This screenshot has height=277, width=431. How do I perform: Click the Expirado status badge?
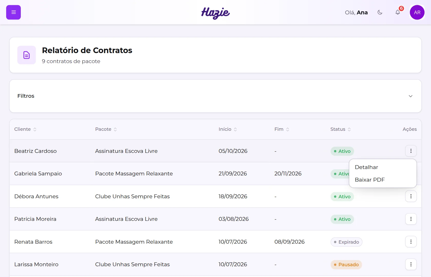346,242
